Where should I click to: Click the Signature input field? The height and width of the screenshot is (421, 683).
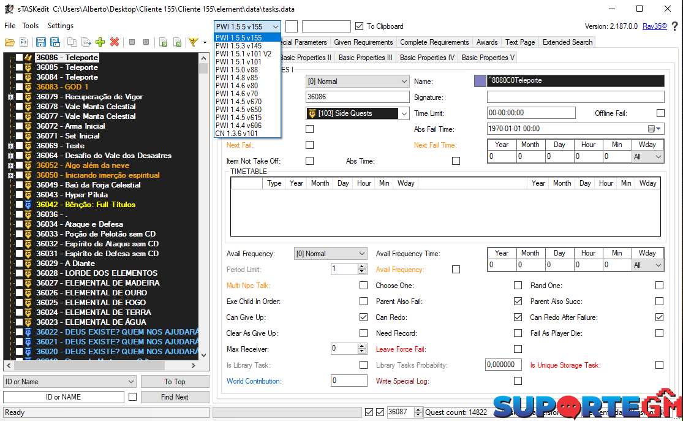click(x=575, y=97)
